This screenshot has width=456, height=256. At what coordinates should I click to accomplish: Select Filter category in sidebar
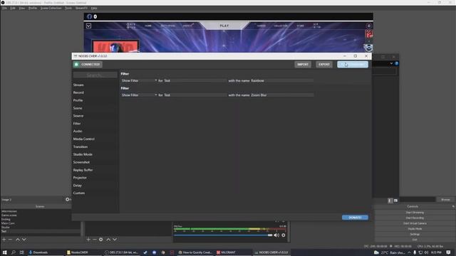77,124
